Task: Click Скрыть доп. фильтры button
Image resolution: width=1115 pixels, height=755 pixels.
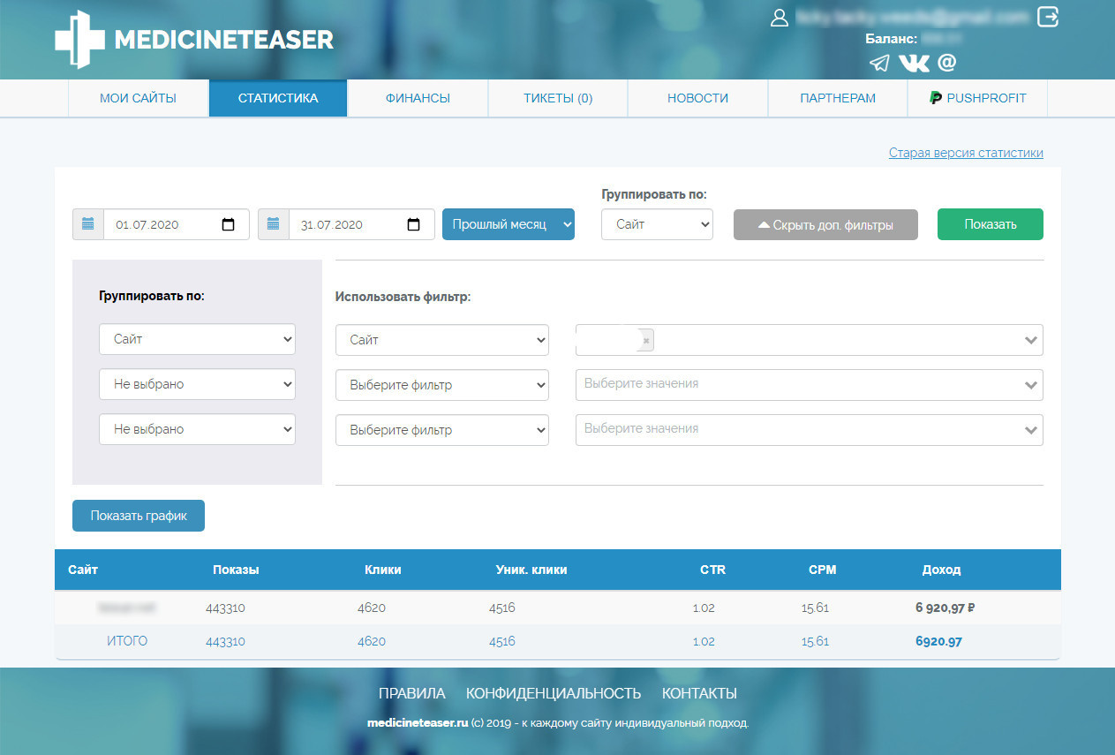Action: click(825, 224)
